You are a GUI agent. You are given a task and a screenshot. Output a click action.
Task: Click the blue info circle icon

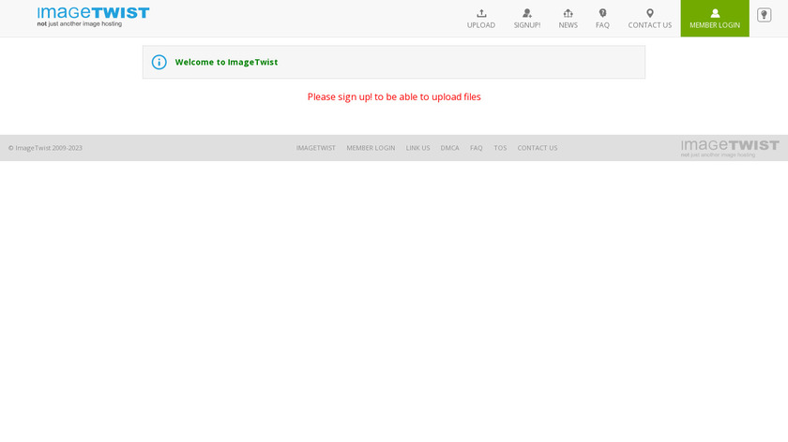point(159,62)
